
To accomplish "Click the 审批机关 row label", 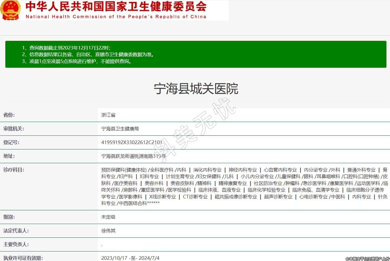I will tap(14, 129).
